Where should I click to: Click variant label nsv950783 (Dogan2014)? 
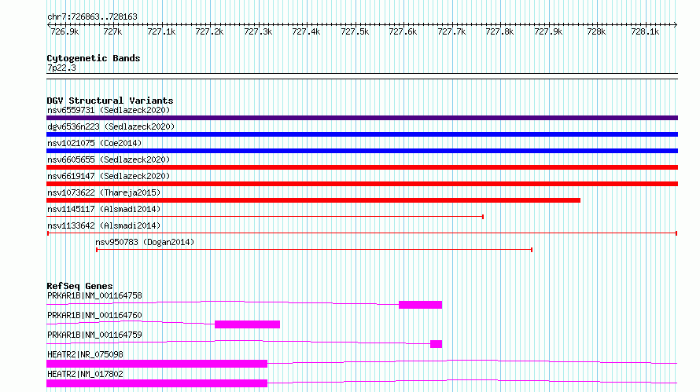pyautogui.click(x=145, y=242)
